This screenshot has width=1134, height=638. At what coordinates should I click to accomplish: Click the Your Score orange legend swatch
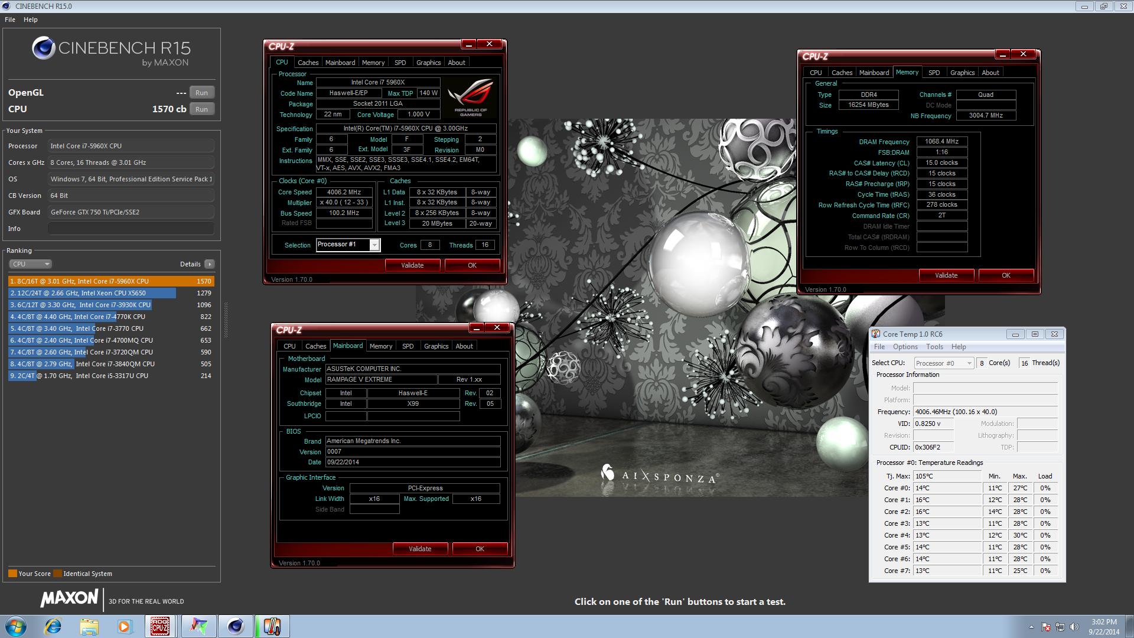pyautogui.click(x=12, y=574)
